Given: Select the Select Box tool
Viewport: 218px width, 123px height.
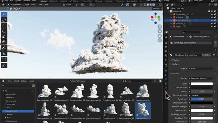Looking at the screenshot, I should point(4,14).
